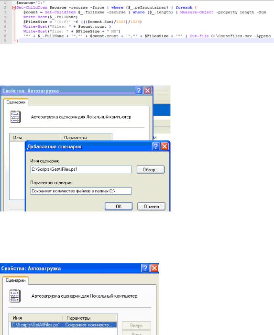The height and width of the screenshot is (335, 274).
Task: Click Имя column header in lower window
Action: [36, 318]
